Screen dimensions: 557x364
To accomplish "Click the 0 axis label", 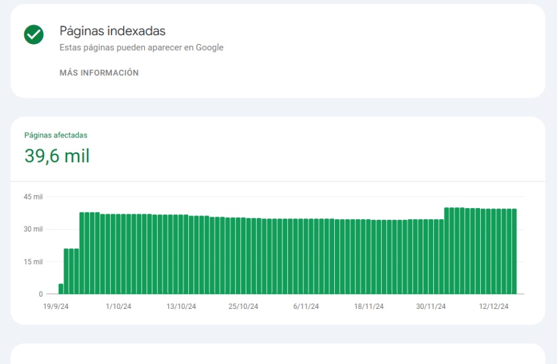I will pyautogui.click(x=40, y=294).
